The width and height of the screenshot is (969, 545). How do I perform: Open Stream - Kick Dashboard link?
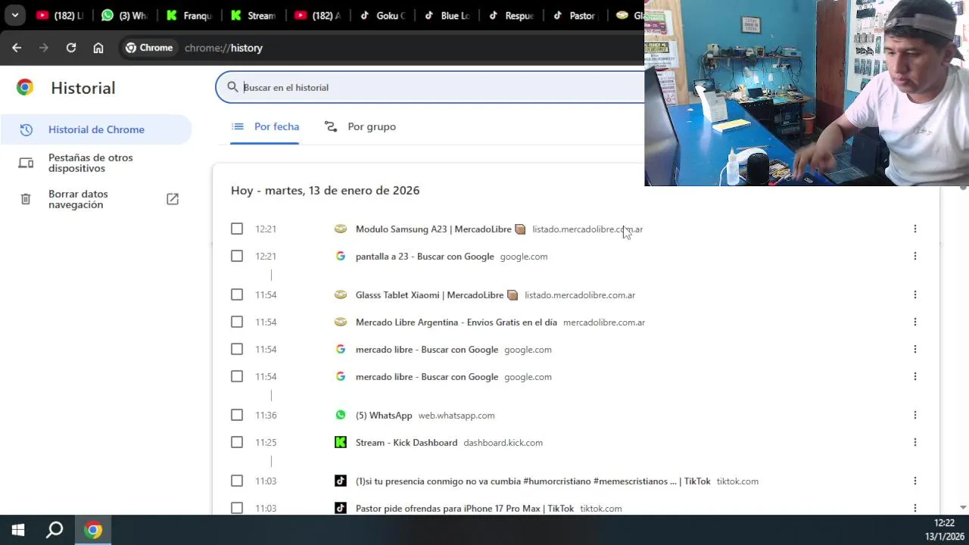click(407, 442)
